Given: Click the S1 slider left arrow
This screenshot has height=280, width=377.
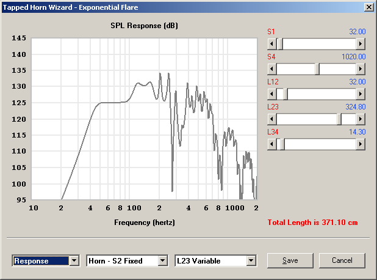Looking at the screenshot, I should coord(272,44).
